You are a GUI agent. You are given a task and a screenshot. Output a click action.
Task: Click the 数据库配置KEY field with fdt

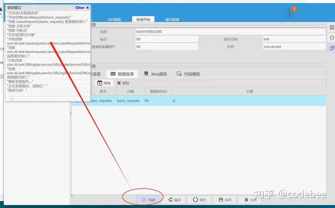[x=167, y=47]
